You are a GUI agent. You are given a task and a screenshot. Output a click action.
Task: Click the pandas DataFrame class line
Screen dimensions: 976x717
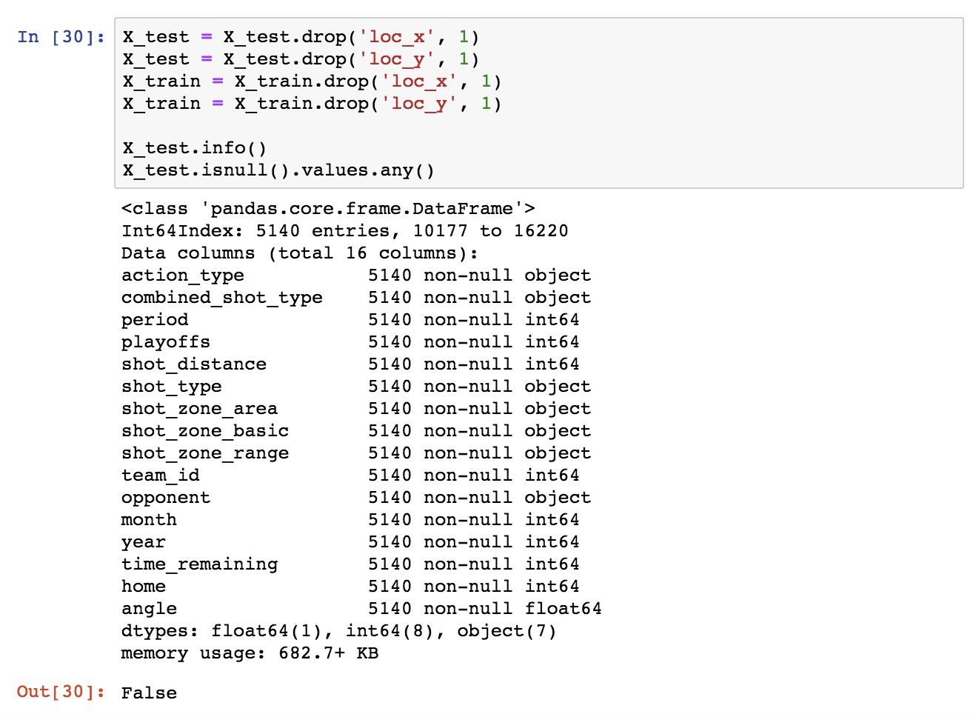pos(328,209)
